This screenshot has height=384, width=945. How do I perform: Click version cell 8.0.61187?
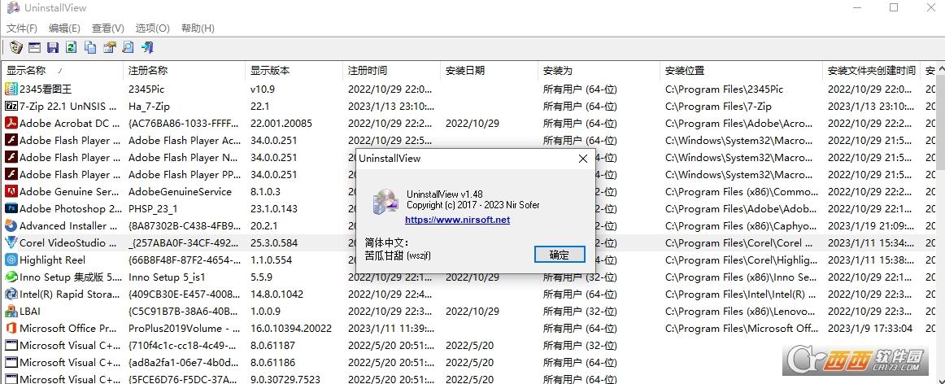click(273, 346)
